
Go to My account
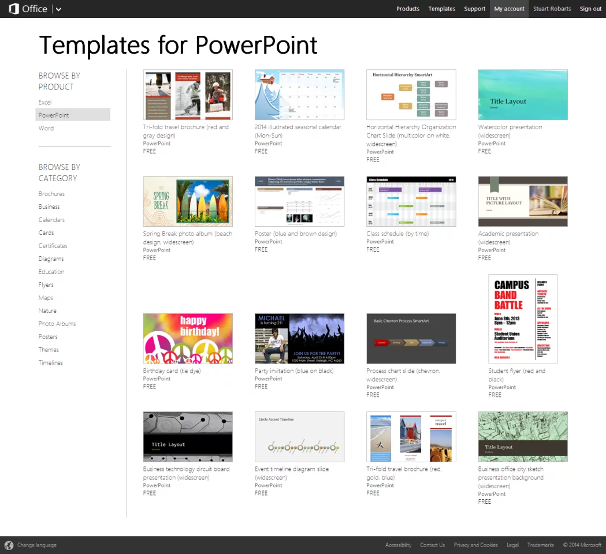click(508, 9)
